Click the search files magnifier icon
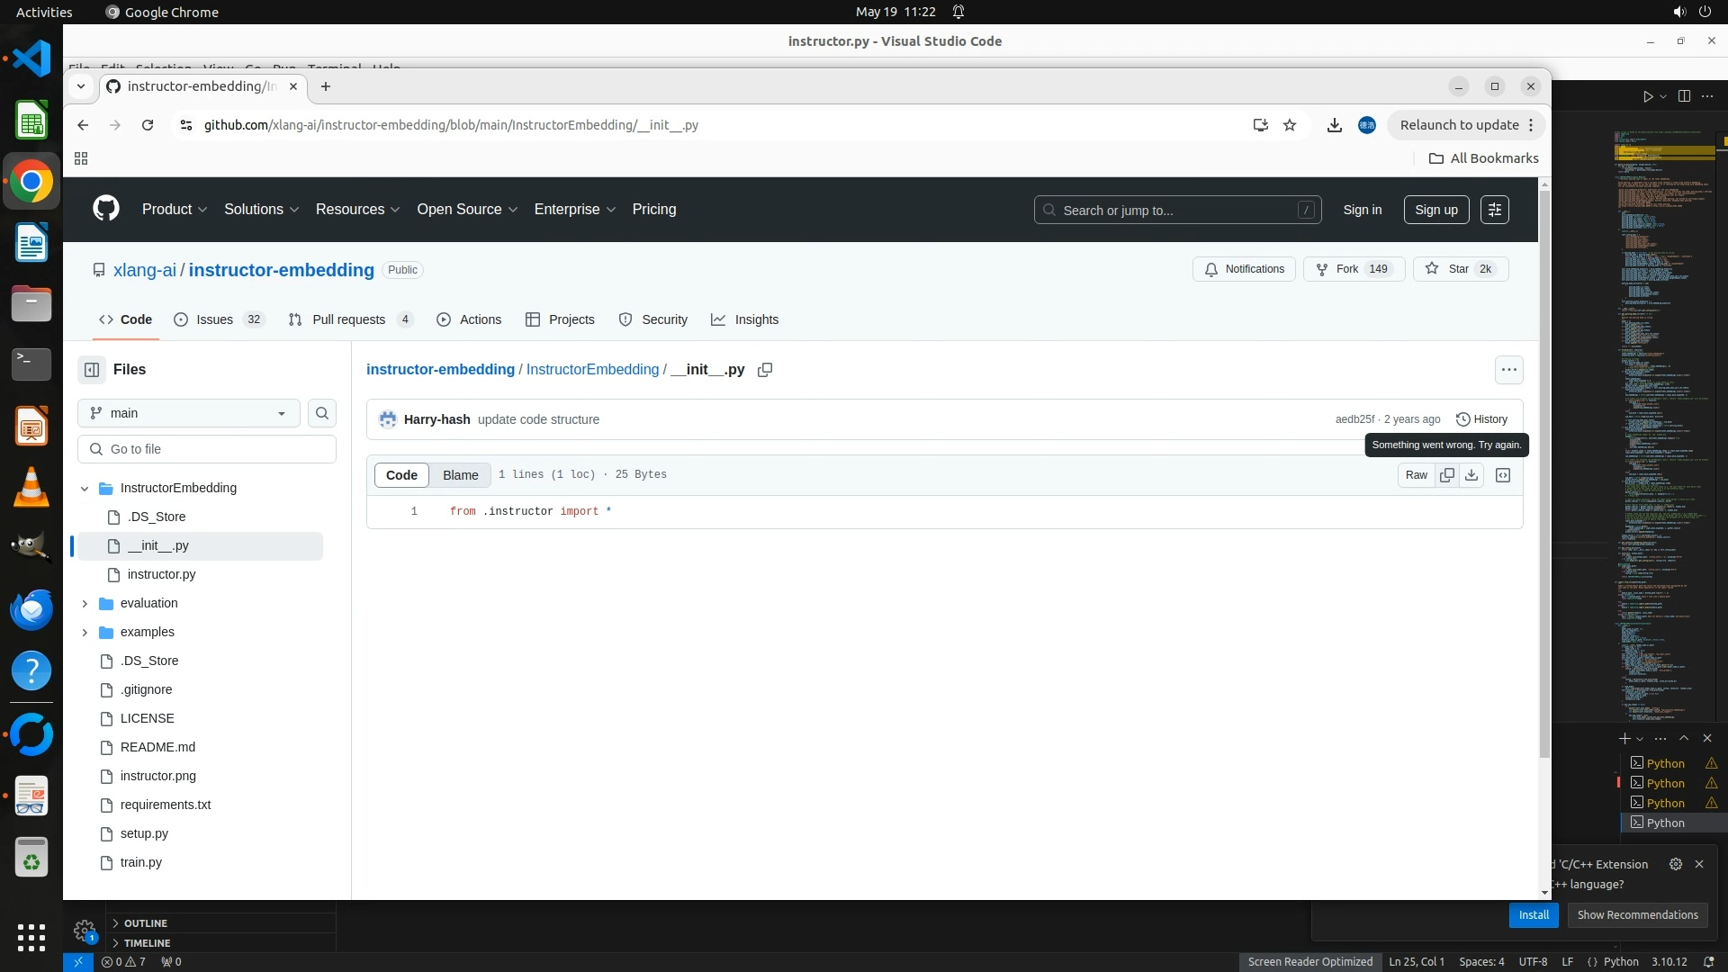This screenshot has width=1728, height=972. [x=322, y=413]
